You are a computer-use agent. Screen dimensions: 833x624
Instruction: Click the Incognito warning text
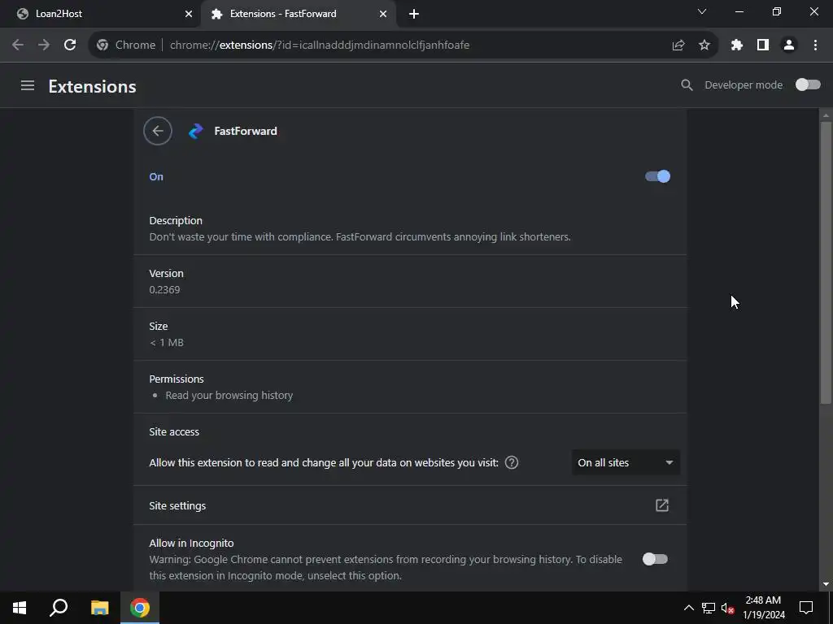(386, 567)
